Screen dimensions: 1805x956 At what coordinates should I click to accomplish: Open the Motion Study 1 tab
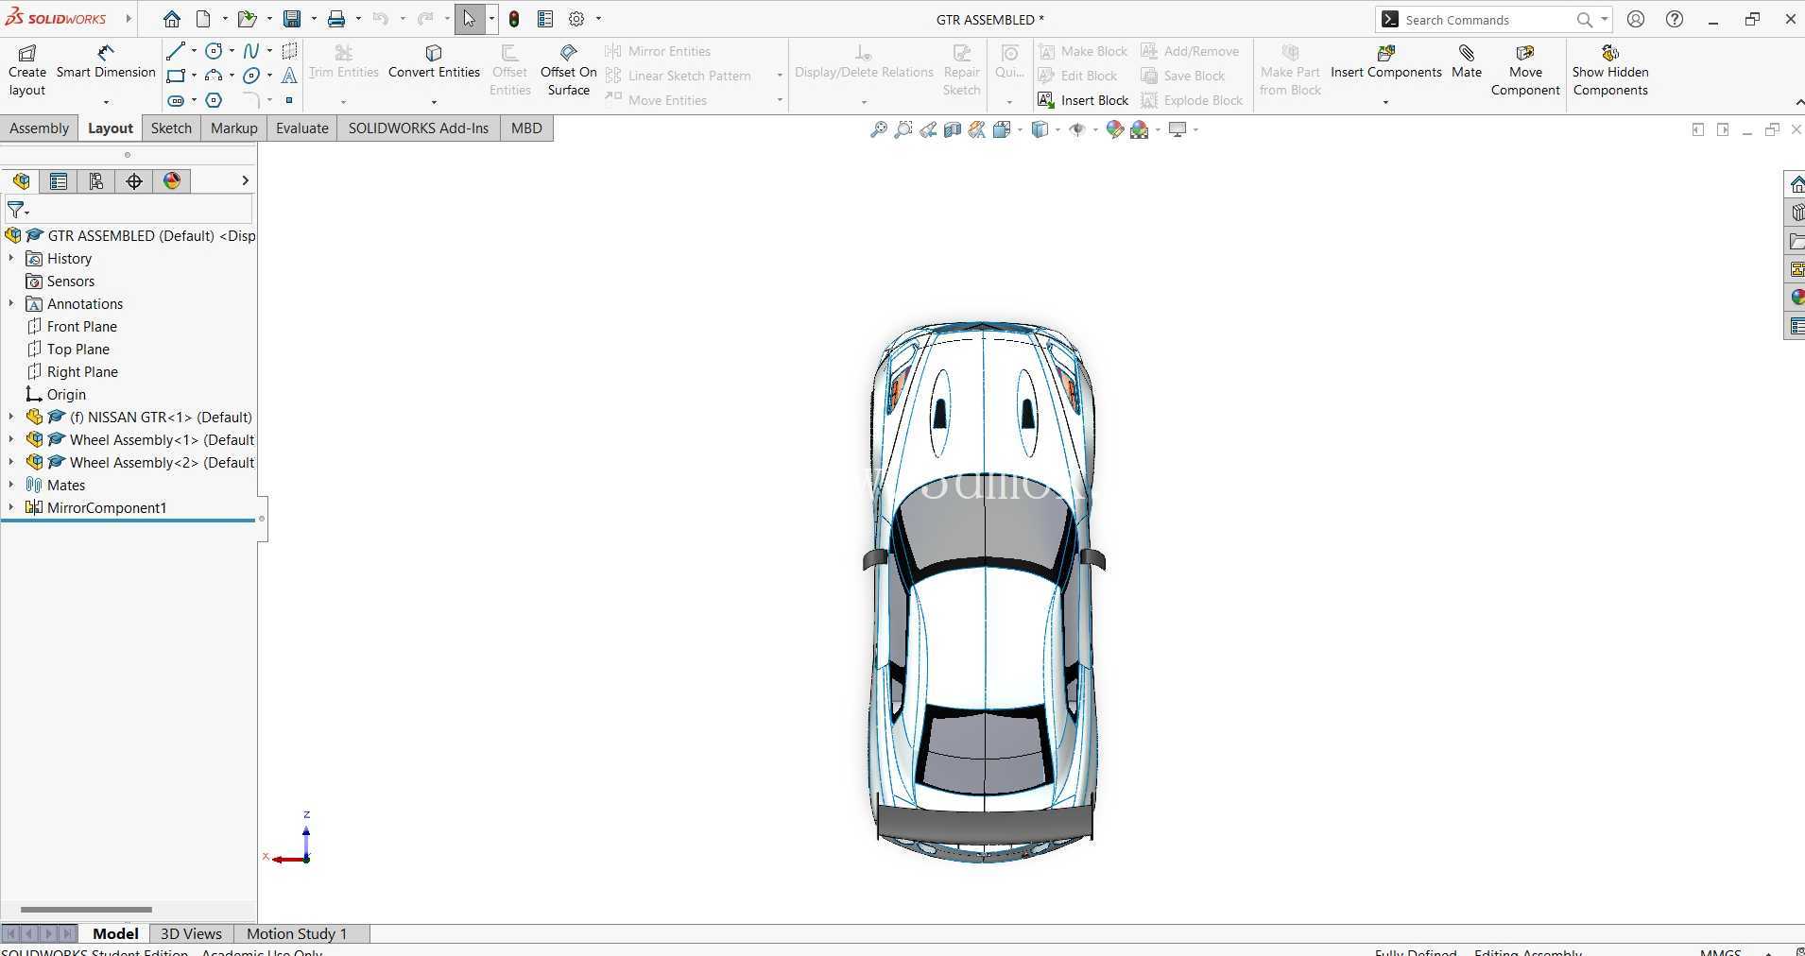tap(297, 933)
